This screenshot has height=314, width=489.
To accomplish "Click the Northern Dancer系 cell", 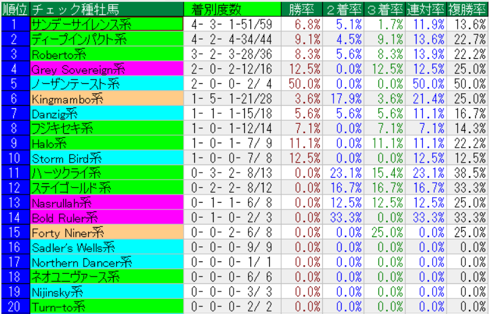I will click(107, 262).
